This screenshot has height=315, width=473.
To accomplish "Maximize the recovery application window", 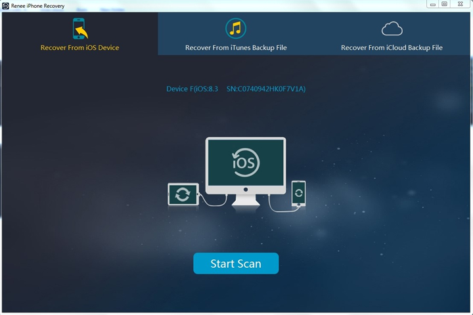I will point(444,4).
